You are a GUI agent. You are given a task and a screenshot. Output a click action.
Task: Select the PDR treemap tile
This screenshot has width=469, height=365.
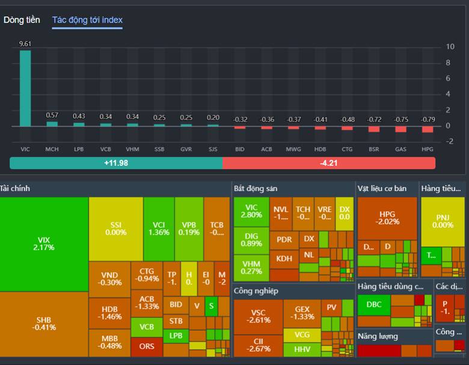pos(284,240)
